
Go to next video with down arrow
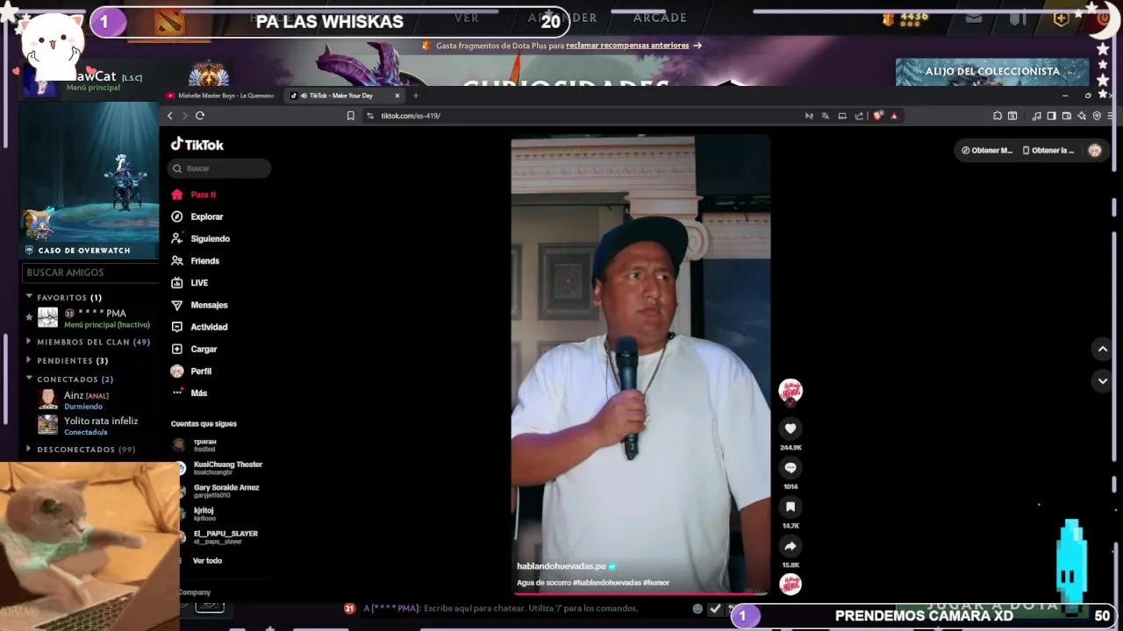tap(1103, 381)
